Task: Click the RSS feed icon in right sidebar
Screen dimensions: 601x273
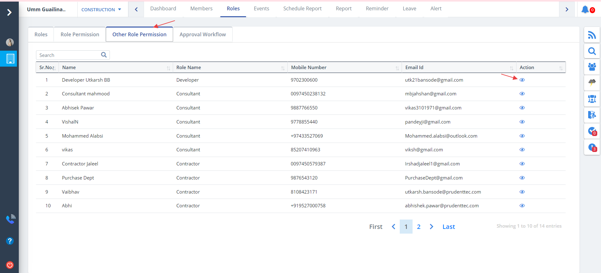Action: tap(592, 35)
